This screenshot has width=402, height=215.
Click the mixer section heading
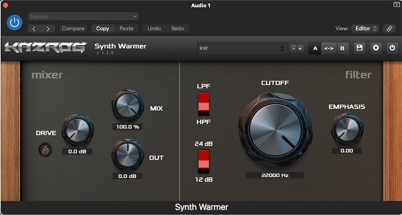[47, 75]
